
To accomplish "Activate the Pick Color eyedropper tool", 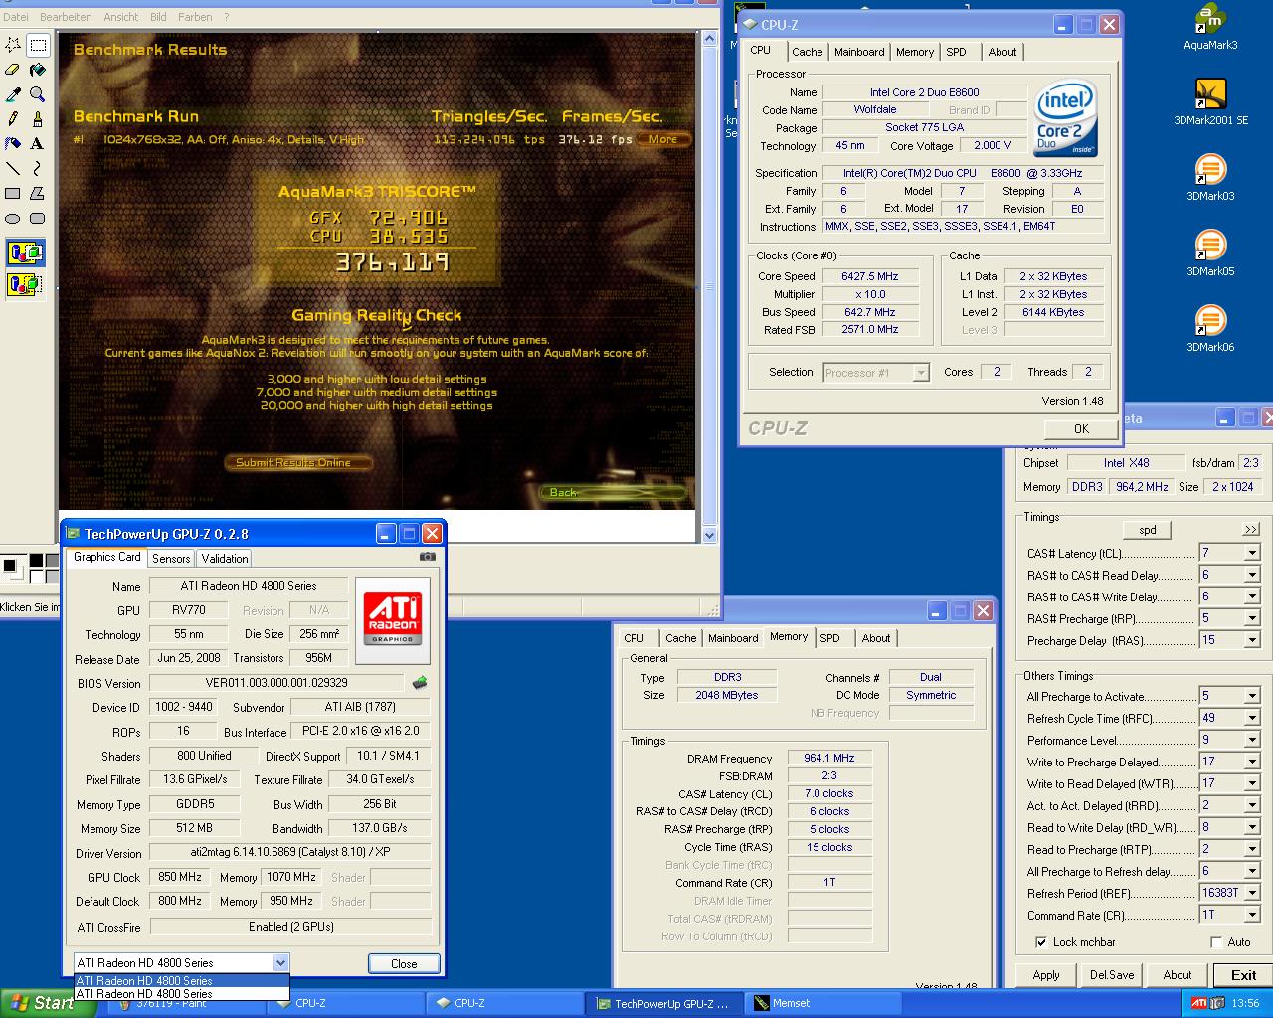I will (x=13, y=94).
